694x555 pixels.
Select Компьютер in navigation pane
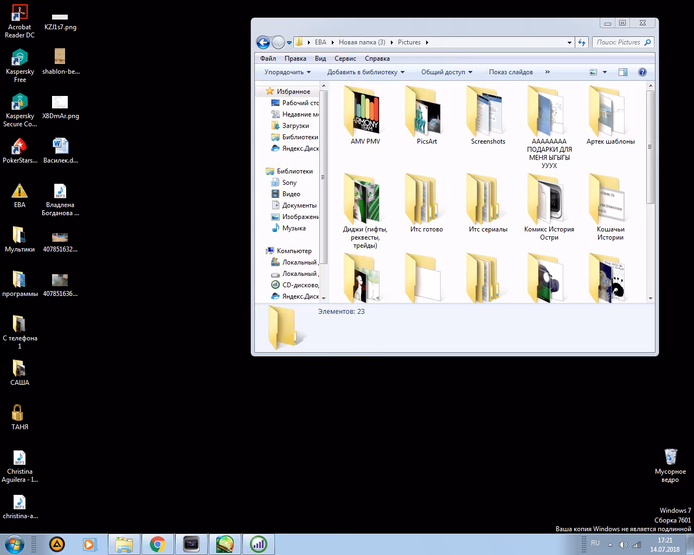click(x=294, y=251)
